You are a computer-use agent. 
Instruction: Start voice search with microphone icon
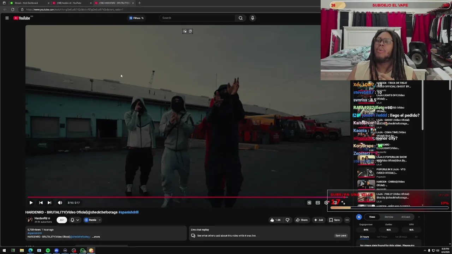[252, 18]
